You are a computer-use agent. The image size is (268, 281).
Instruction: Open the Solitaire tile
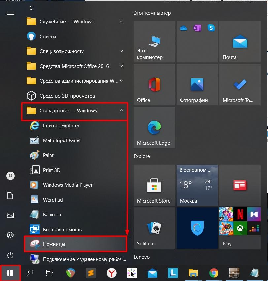pyautogui.click(x=154, y=228)
